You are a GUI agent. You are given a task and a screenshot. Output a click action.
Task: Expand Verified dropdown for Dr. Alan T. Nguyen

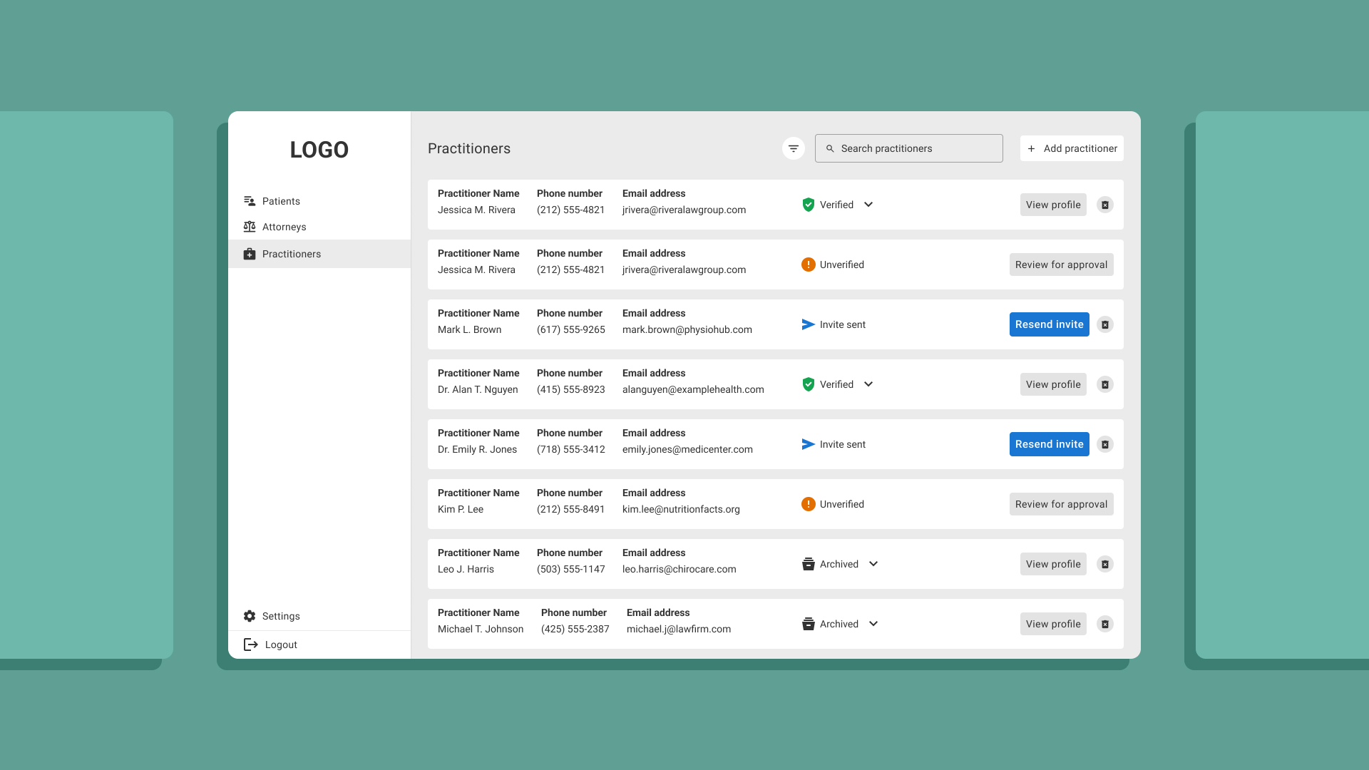coord(868,384)
